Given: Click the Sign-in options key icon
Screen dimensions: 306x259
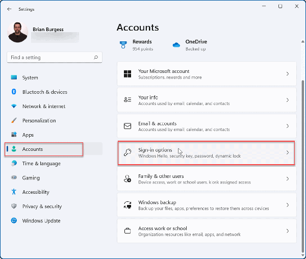Looking at the screenshot, I should point(127,152).
